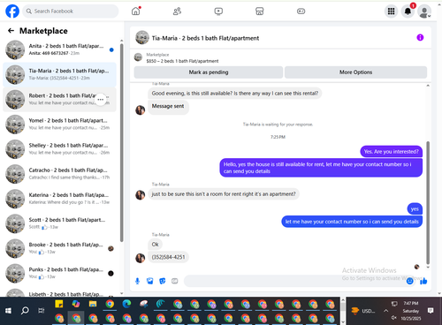Open File Explorer from the taskbar
Screen dimensions: 442x325
click(x=93, y=304)
